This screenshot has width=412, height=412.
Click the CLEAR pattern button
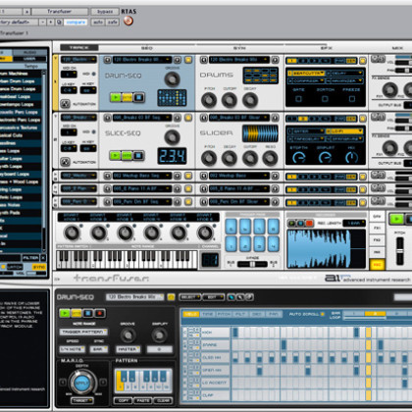coord(163,400)
